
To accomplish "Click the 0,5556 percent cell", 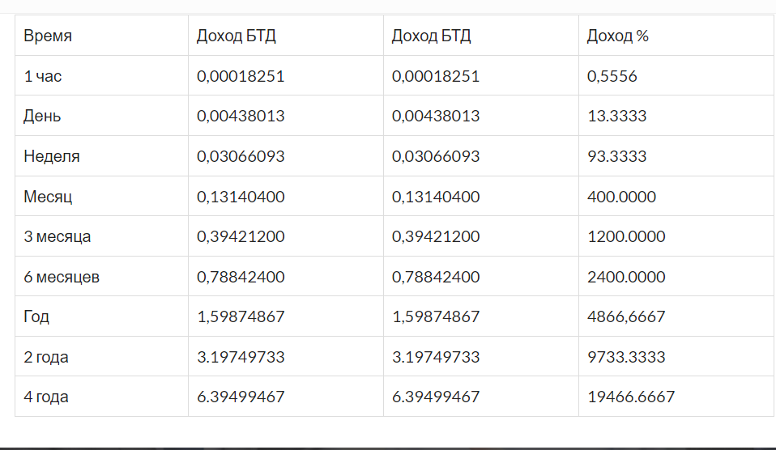I will (612, 76).
